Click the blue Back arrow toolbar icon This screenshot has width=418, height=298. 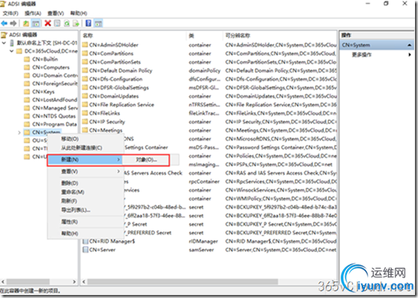(4, 23)
